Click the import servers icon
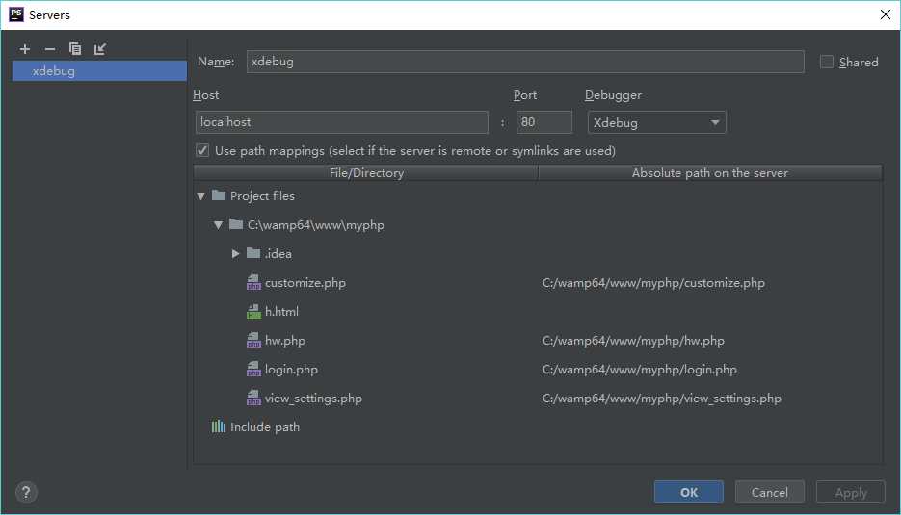The height and width of the screenshot is (515, 901). pyautogui.click(x=100, y=49)
